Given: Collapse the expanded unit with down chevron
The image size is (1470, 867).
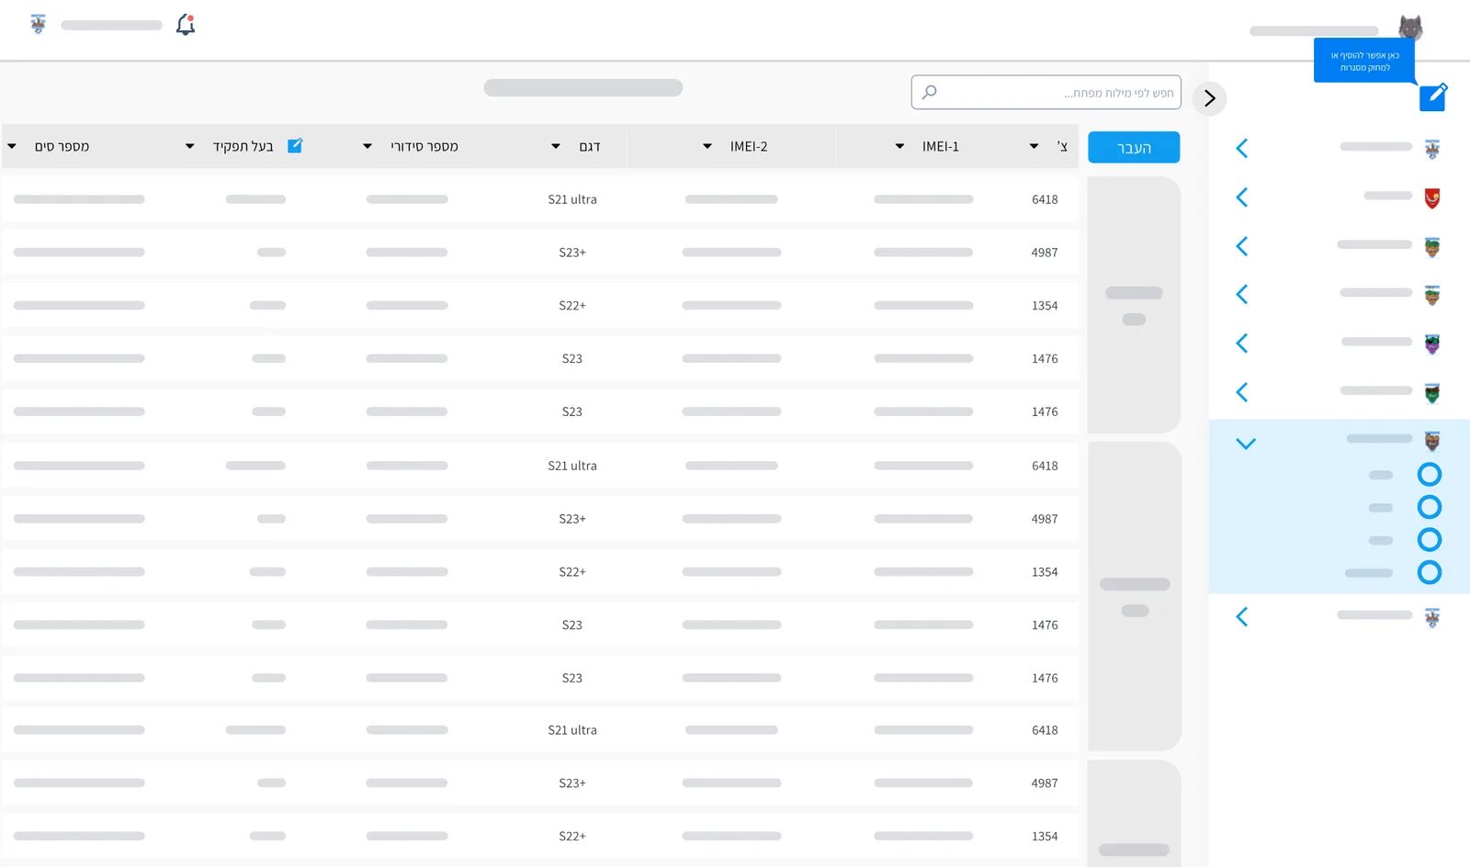Looking at the screenshot, I should point(1246,444).
